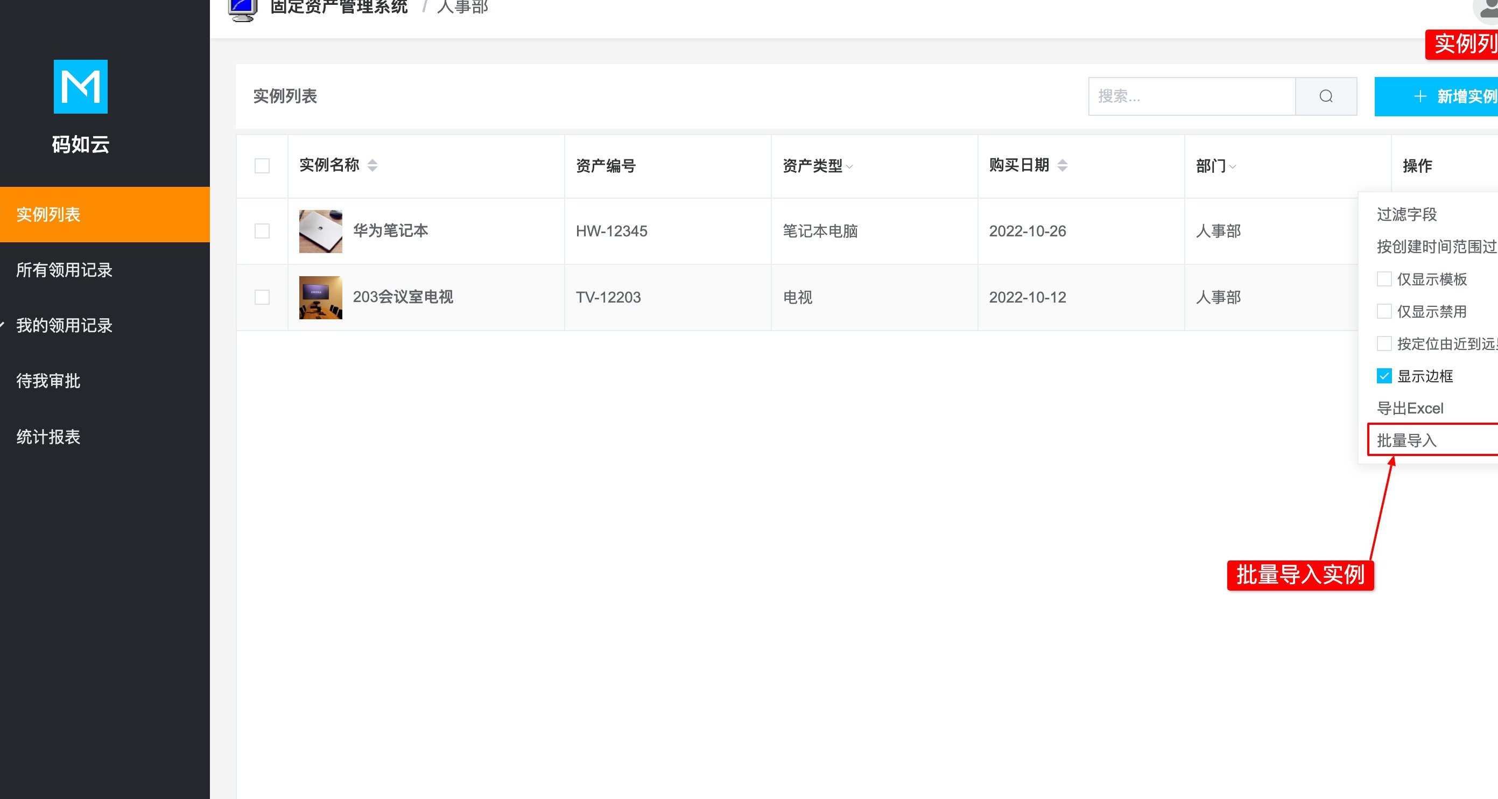Enable 按定位由近到远 checkbox

[x=1384, y=344]
